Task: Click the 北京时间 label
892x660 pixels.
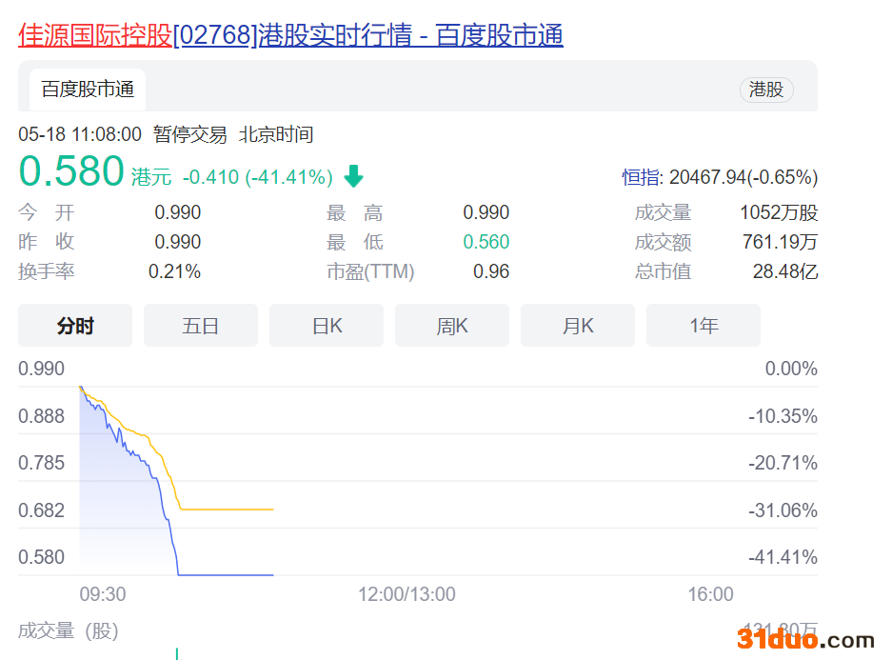Action: click(x=276, y=134)
